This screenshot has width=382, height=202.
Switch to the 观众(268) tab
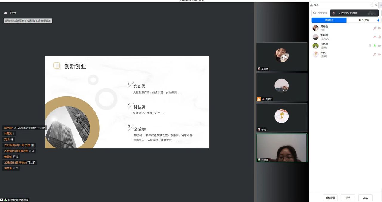(364, 20)
